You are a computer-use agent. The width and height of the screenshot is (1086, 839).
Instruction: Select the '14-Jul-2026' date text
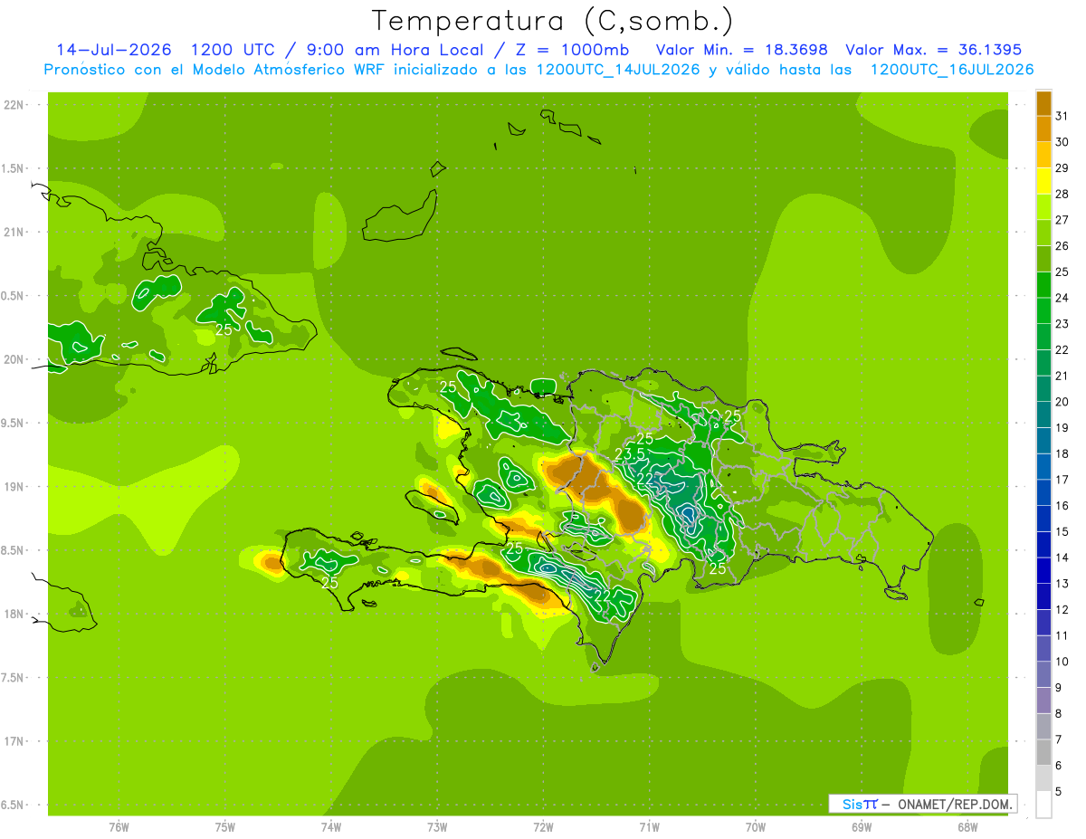coord(114,50)
